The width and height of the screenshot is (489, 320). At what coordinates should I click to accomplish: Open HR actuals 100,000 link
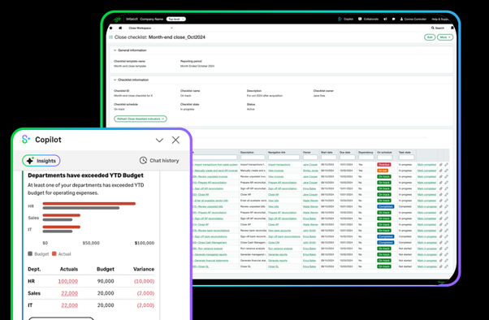point(68,281)
